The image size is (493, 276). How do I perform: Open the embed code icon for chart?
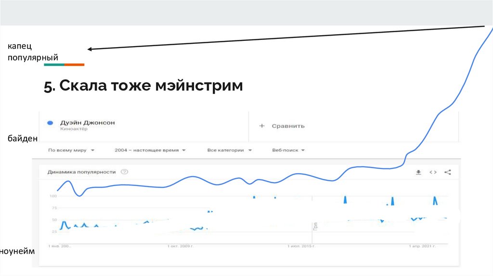click(433, 172)
